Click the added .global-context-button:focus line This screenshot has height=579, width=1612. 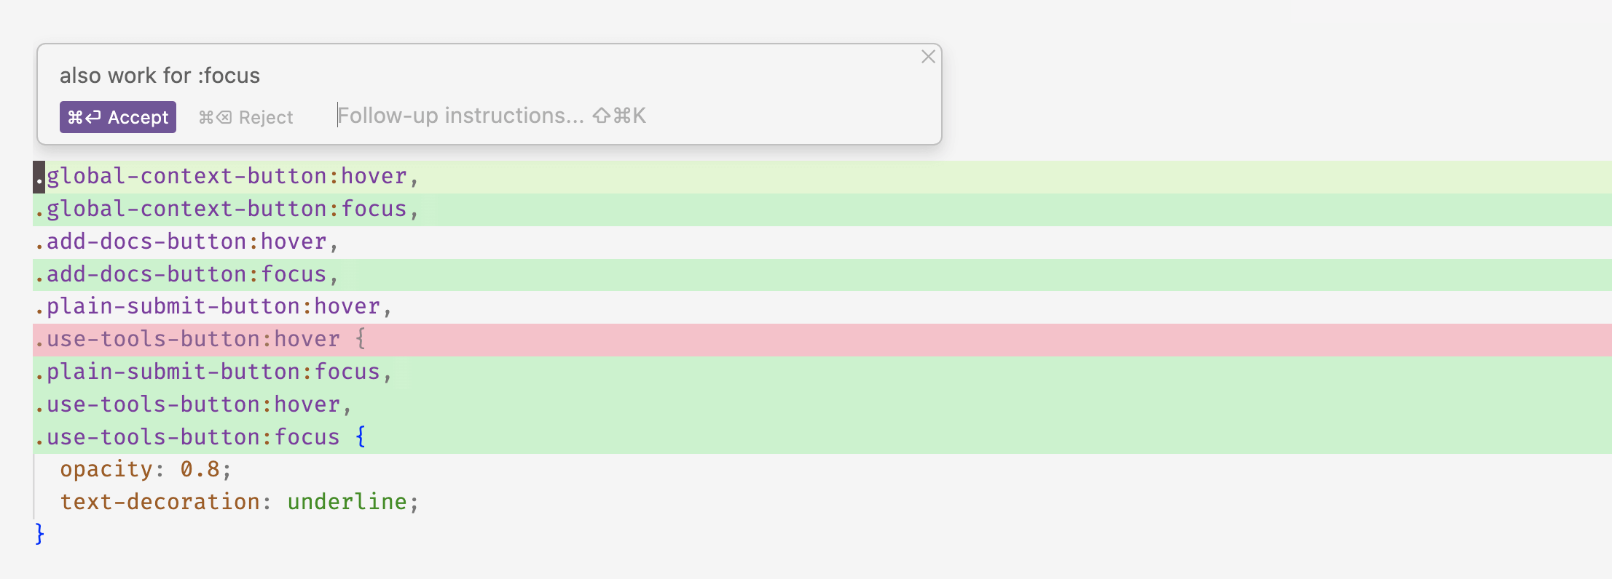coord(226,209)
